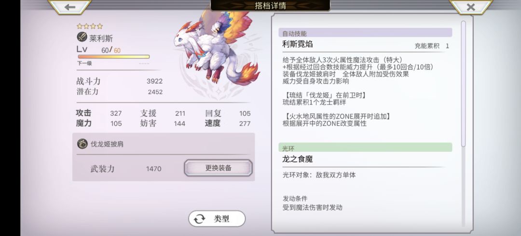
Task: Click the sword attack-type icon beside 莱利斯
Action: pyautogui.click(x=82, y=37)
